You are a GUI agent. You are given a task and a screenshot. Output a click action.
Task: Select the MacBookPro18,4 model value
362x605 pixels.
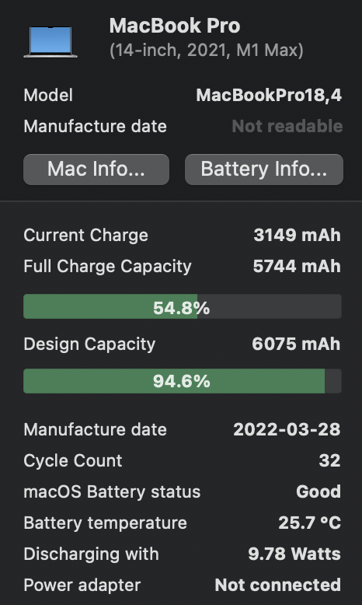click(269, 96)
